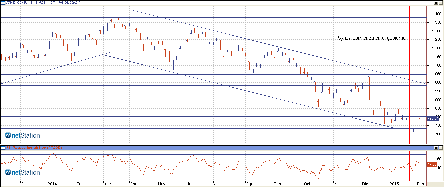Click the 1.050 price axis label
Screen dimensions: 444x187
(436, 74)
